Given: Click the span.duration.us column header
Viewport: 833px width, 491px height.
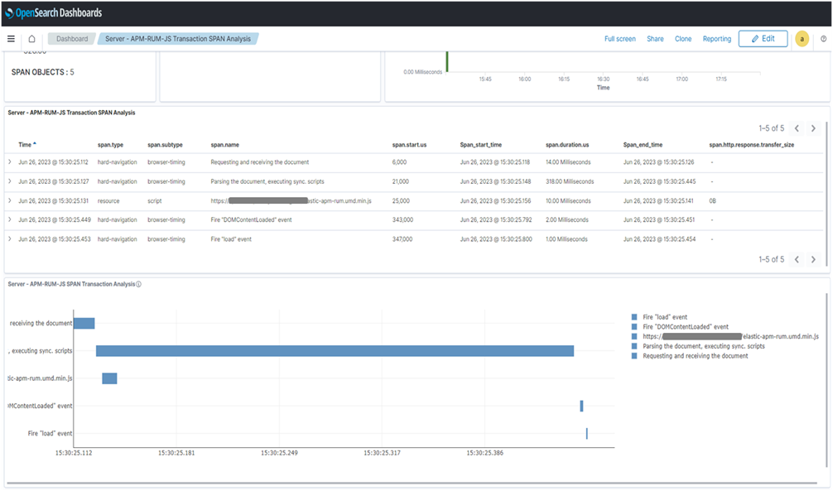Looking at the screenshot, I should [x=567, y=145].
